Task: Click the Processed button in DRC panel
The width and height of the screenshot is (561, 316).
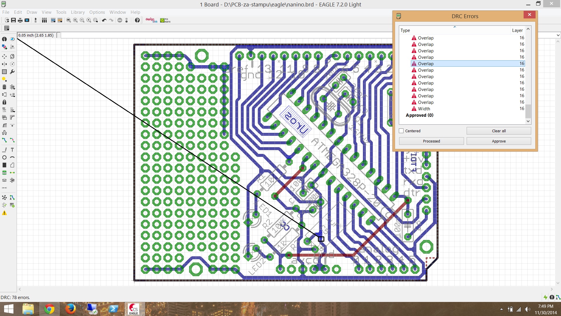Action: [x=431, y=141]
